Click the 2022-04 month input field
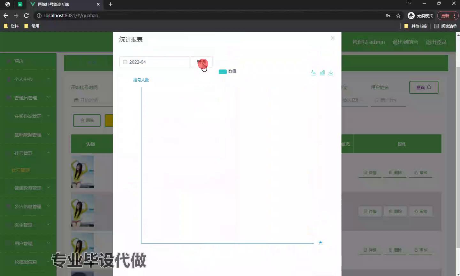460x276 pixels. coord(157,62)
